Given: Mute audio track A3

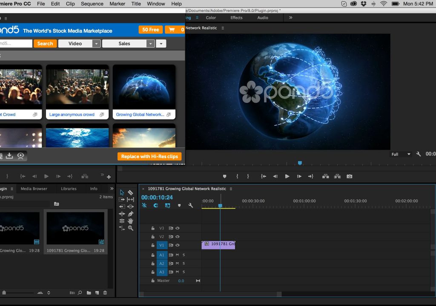Looking at the screenshot, I should click(x=177, y=272).
